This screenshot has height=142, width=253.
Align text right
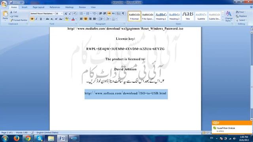[90, 19]
